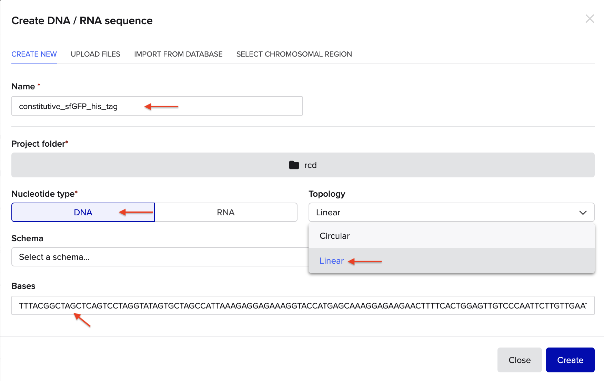604x381 pixels.
Task: Select DNA as nucleotide type
Action: point(83,212)
